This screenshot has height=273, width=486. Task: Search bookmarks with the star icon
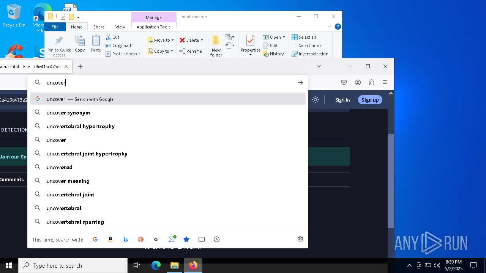(186, 239)
